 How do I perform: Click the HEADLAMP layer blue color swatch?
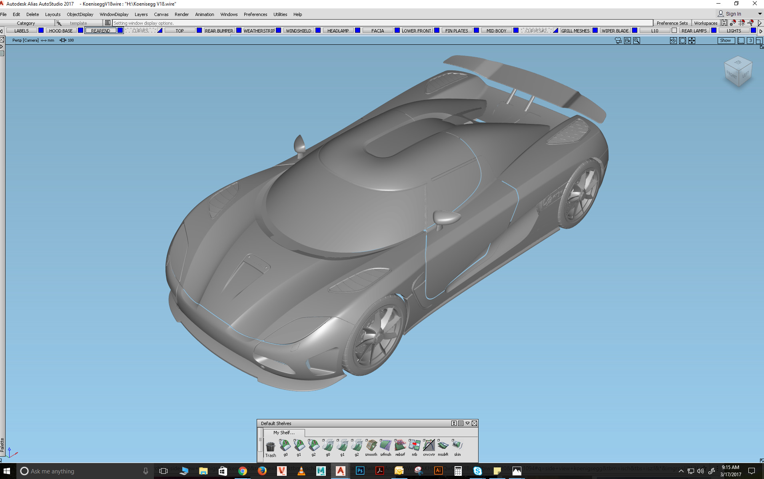coord(357,30)
